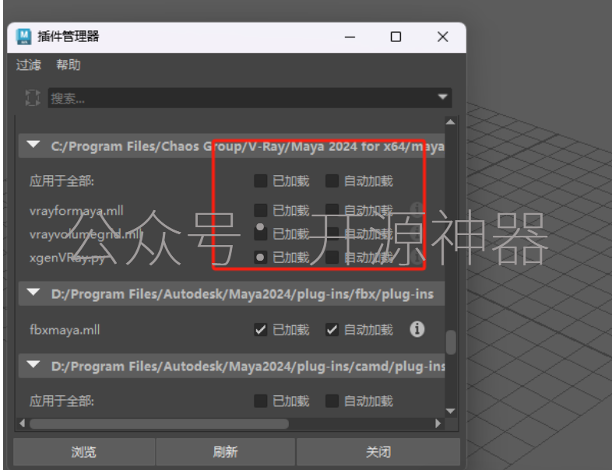Maximize the 插件管理器 window

[396, 37]
